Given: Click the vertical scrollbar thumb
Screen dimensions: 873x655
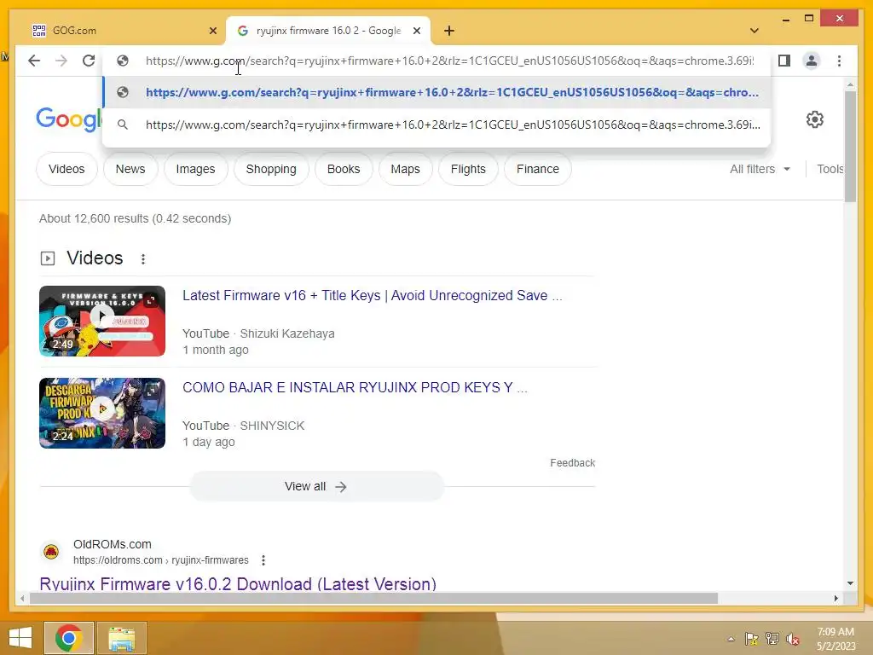Looking at the screenshot, I should point(850,146).
